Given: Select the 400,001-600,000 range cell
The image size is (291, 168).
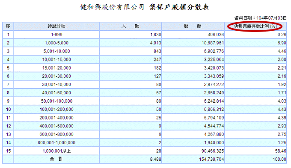Looking at the screenshot, I should coord(56,126).
